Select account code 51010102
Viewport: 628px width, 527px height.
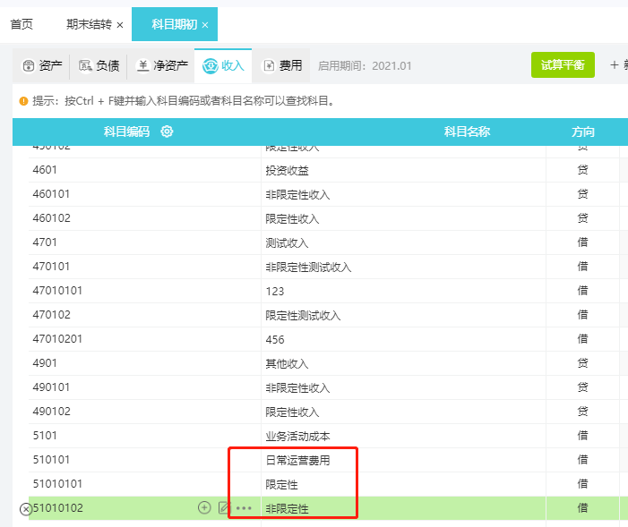point(57,508)
